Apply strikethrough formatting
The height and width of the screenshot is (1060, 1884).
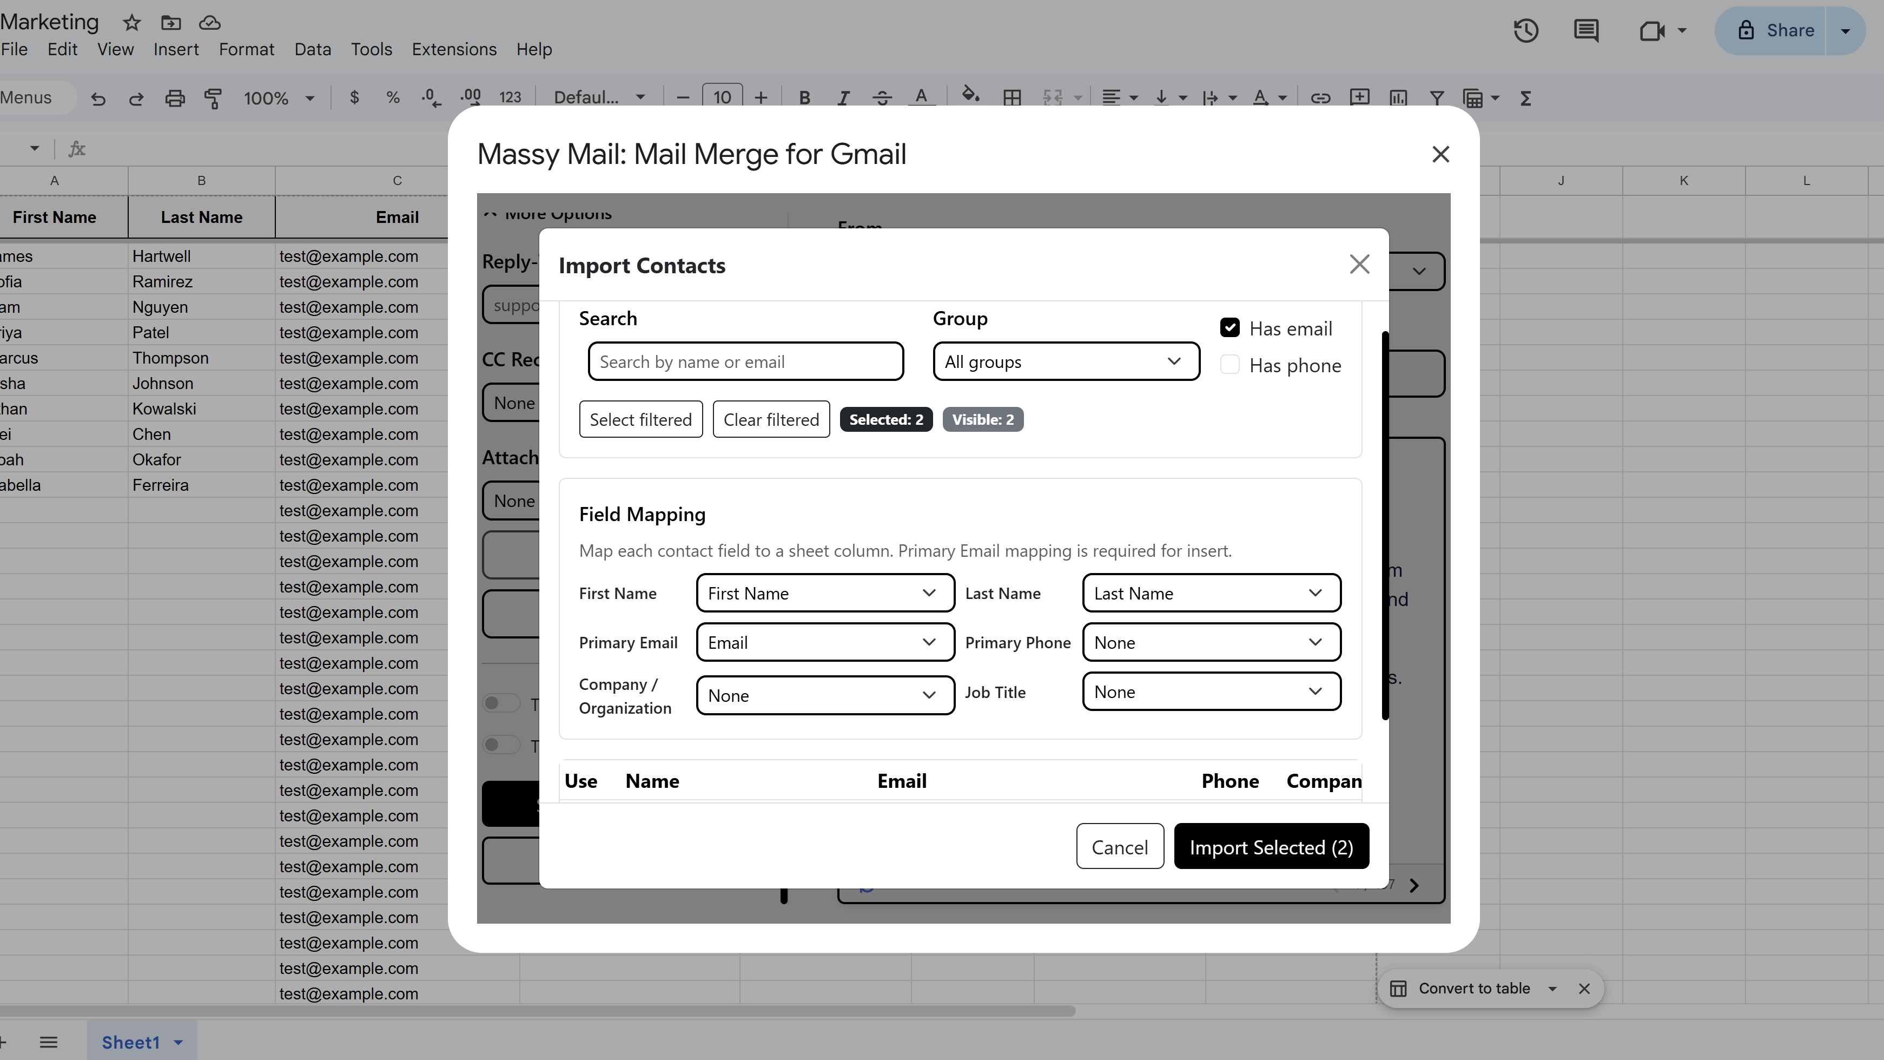click(x=882, y=97)
